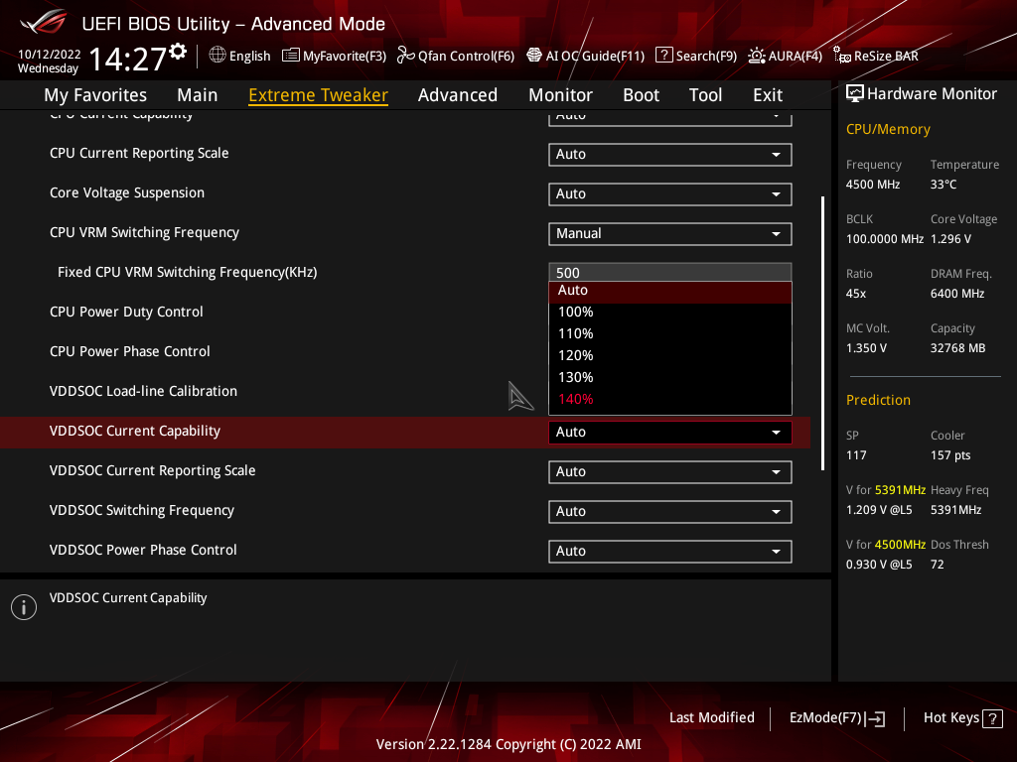Open VDDSOC Current Capability dropdown
Viewport: 1017px width, 762px height.
(670, 433)
